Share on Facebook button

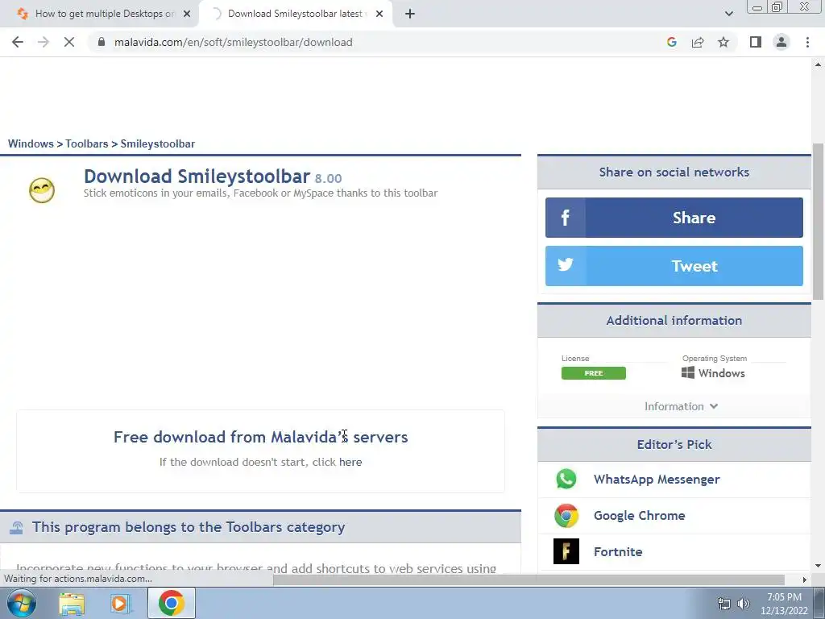(x=674, y=218)
